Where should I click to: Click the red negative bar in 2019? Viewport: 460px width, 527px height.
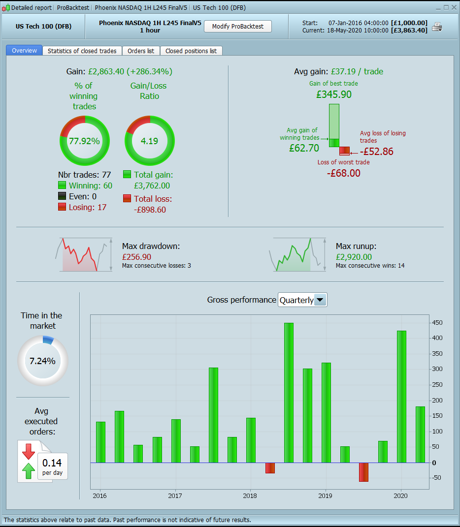363,472
